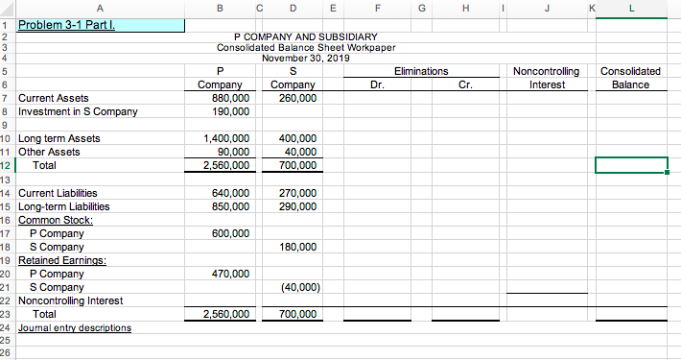The height and width of the screenshot is (360, 681).
Task: Click 'P Company' under Retained Earnings
Action: pyautogui.click(x=57, y=274)
